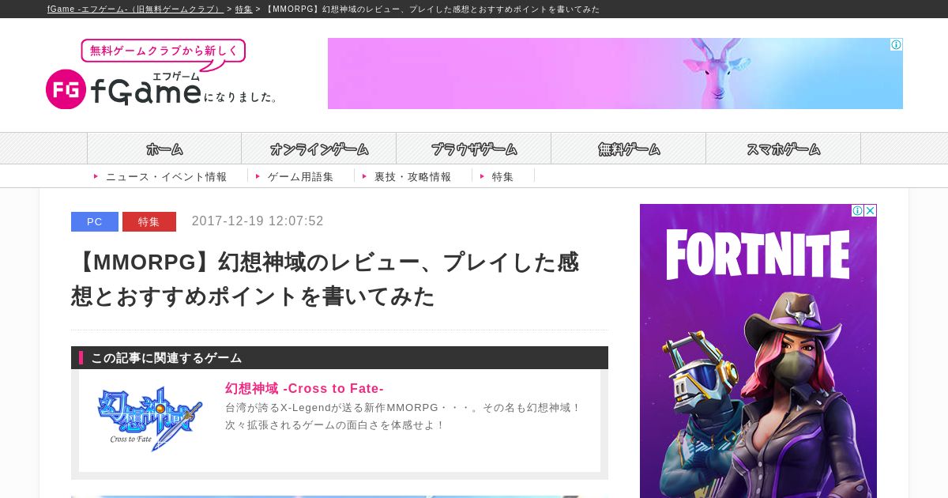Open the ホーム navigation tab
This screenshot has height=498, width=948.
pos(164,149)
